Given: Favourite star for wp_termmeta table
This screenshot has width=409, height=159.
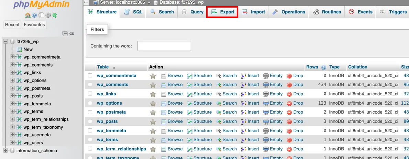Looking at the screenshot, I should 153,131.
